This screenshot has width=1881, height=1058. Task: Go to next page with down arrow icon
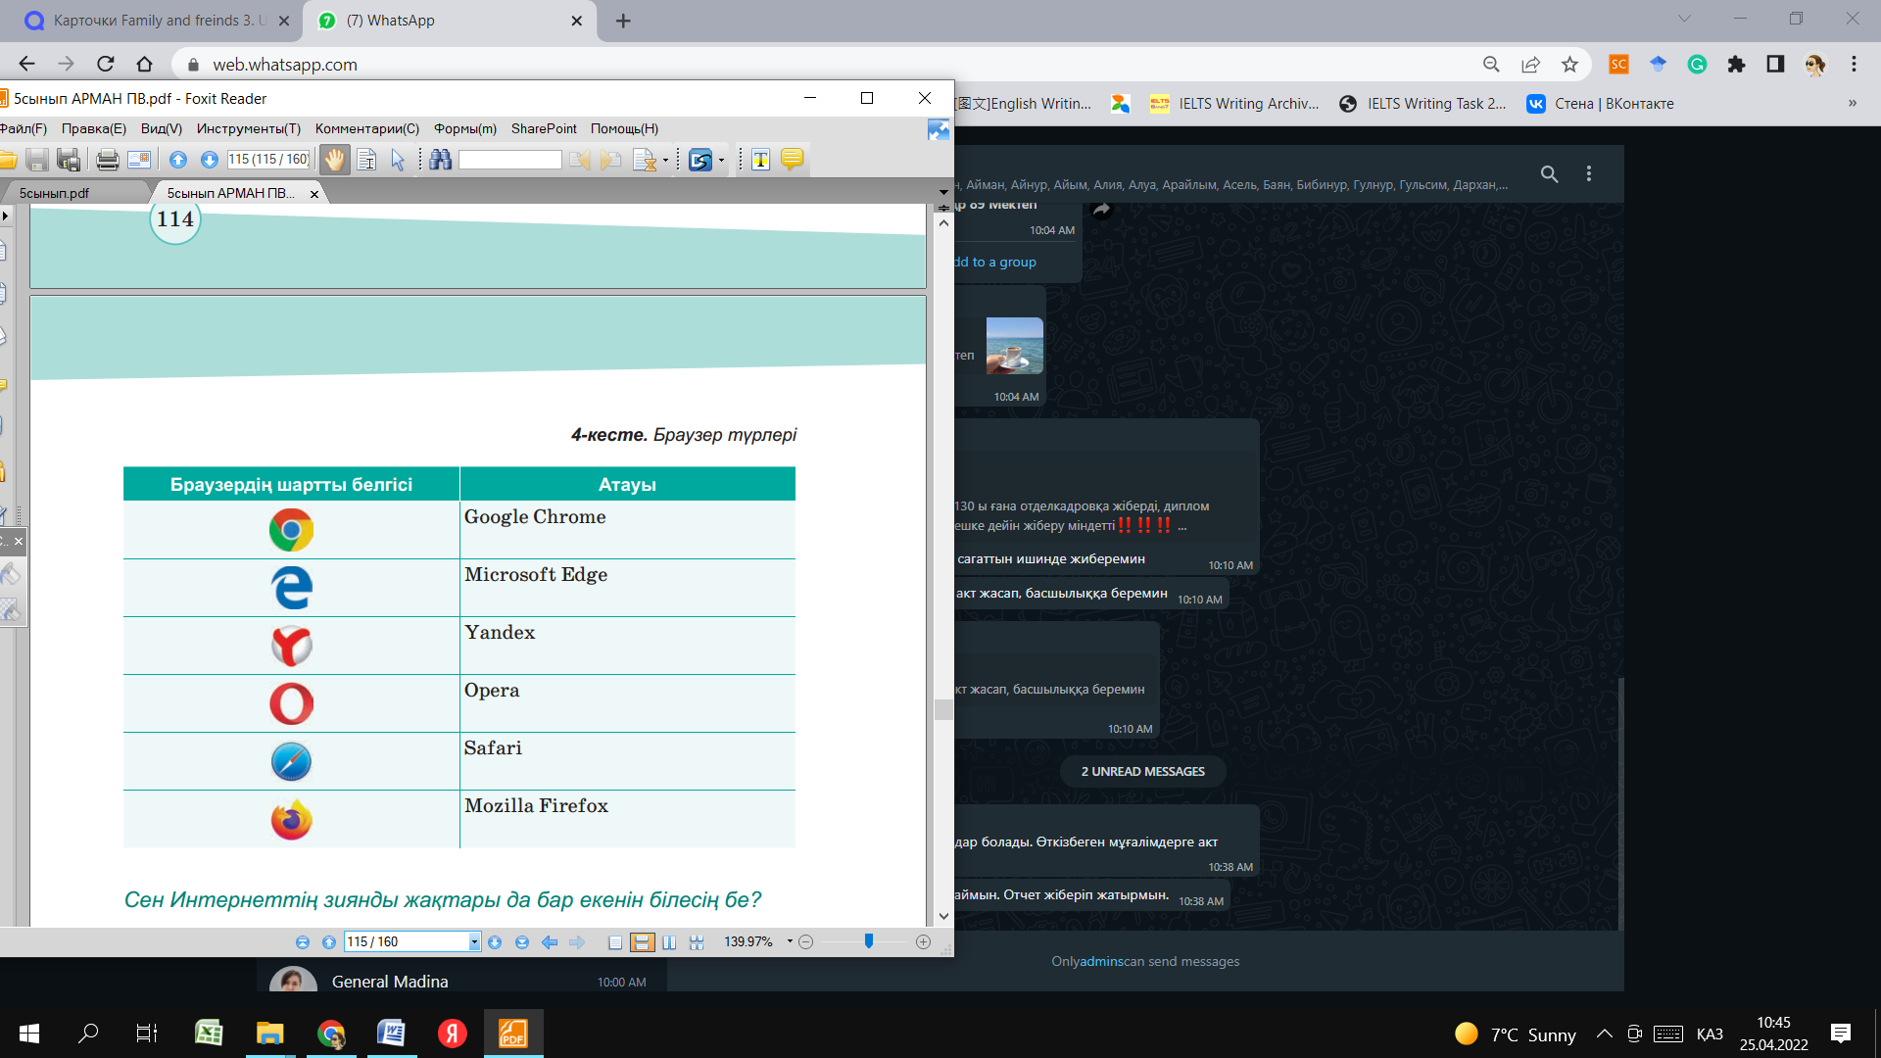(x=209, y=160)
